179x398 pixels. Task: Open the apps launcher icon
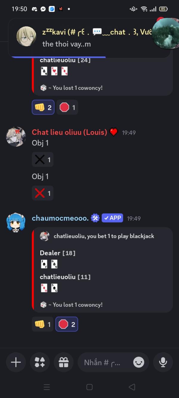pyautogui.click(x=40, y=362)
